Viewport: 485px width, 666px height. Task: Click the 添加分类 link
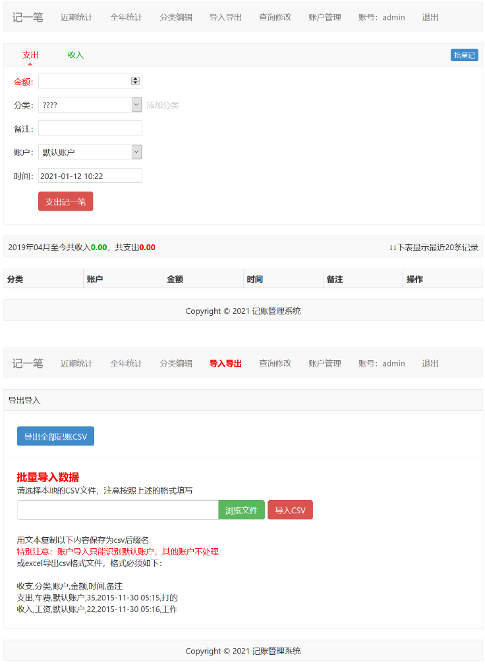click(x=163, y=105)
